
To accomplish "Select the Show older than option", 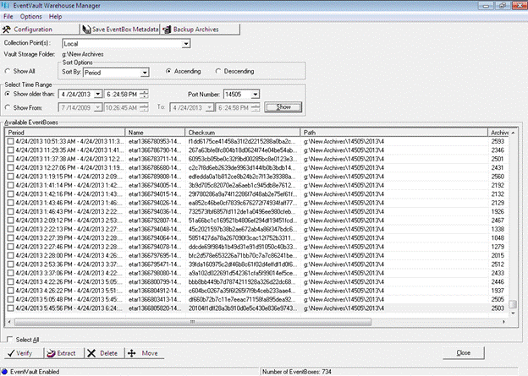I will pyautogui.click(x=8, y=94).
